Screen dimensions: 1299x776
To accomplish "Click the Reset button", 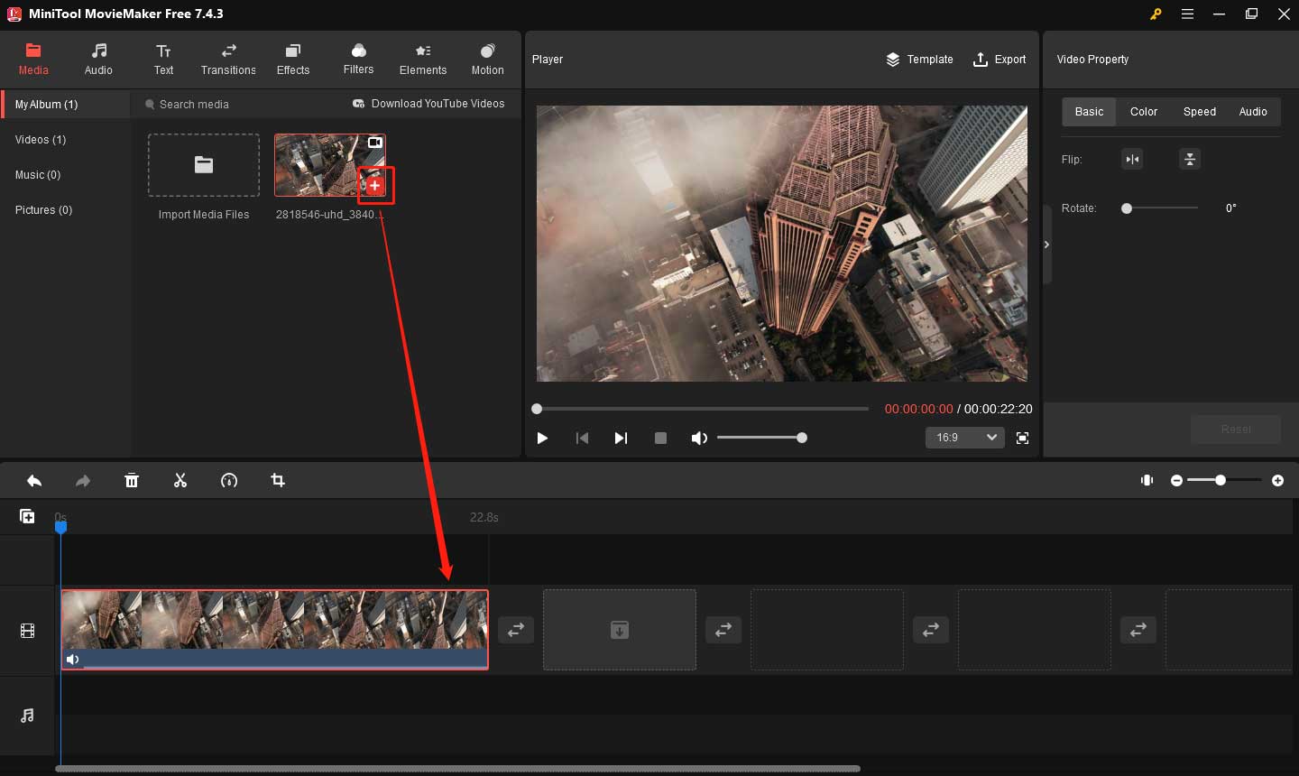I will [x=1236, y=429].
